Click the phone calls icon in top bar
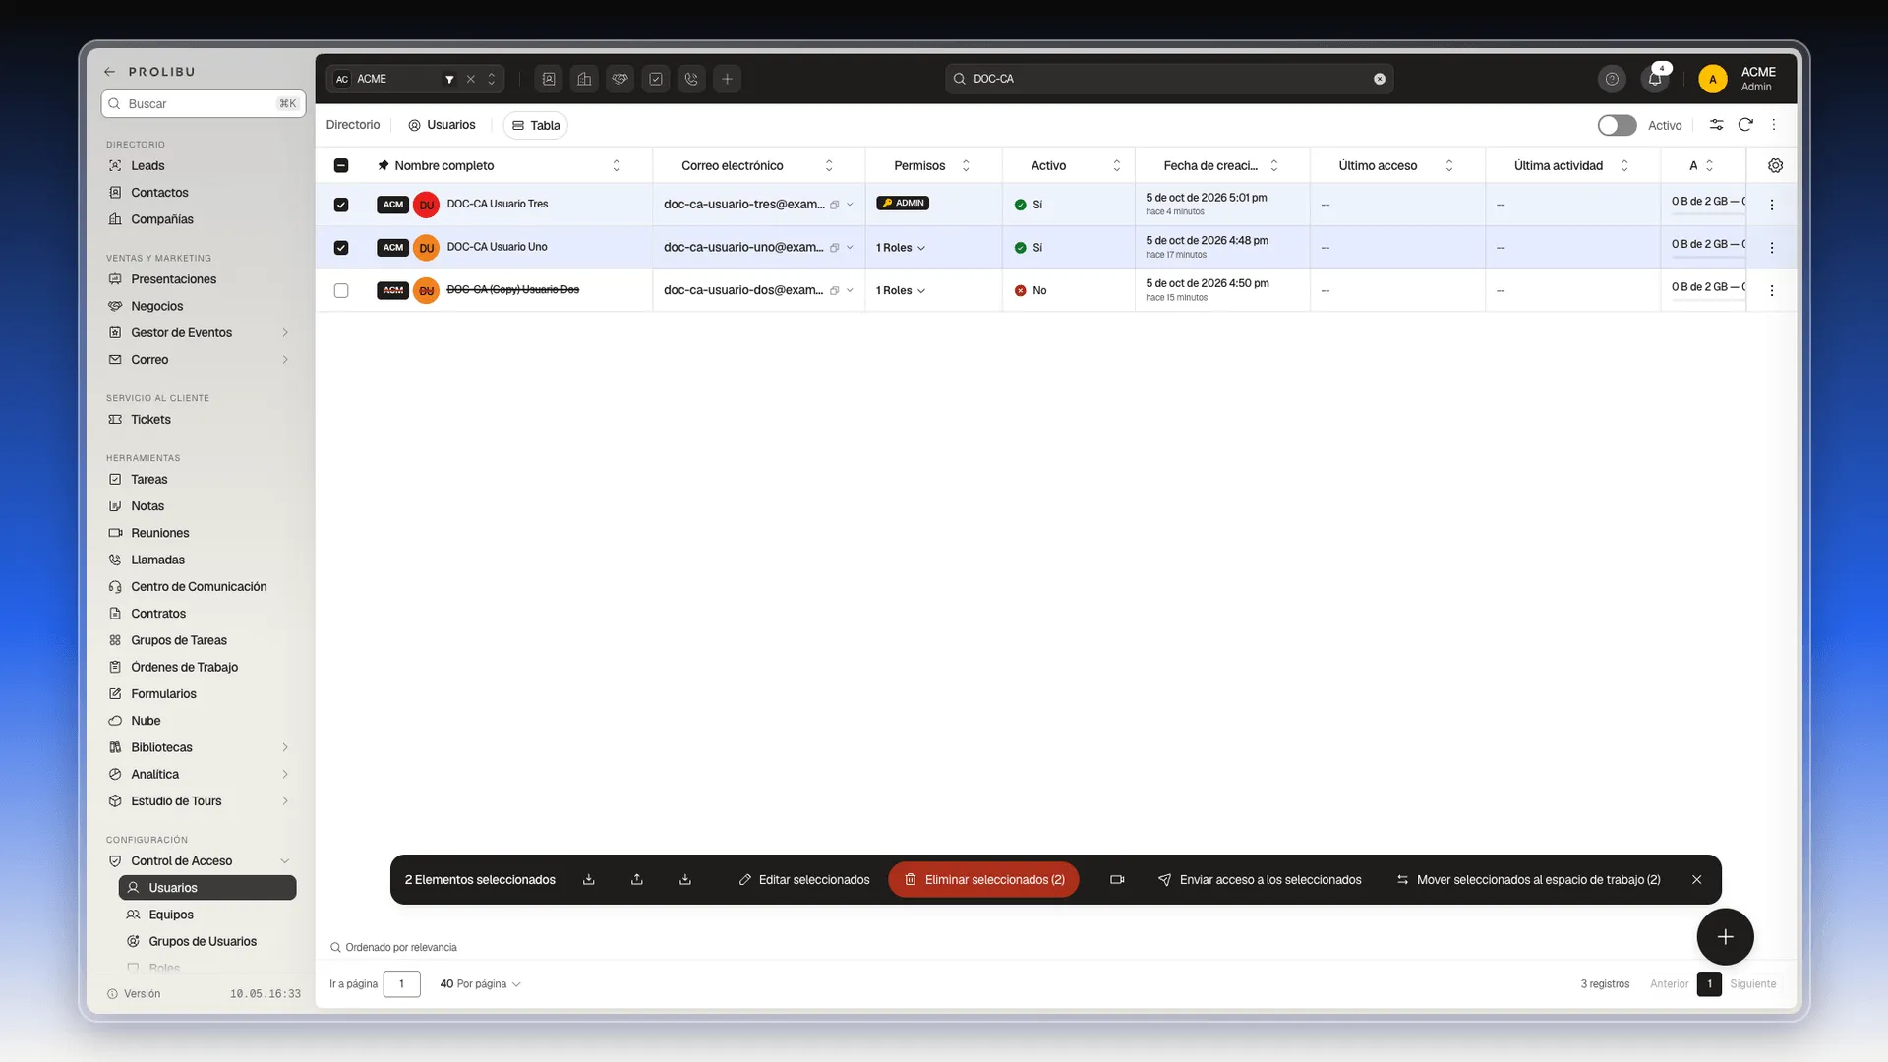Screen dimensions: 1888x1062 [x=691, y=79]
